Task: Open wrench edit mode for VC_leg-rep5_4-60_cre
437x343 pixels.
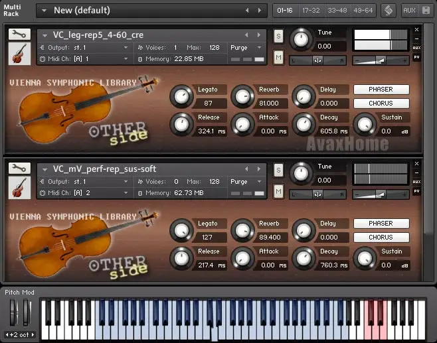Action: coord(19,34)
